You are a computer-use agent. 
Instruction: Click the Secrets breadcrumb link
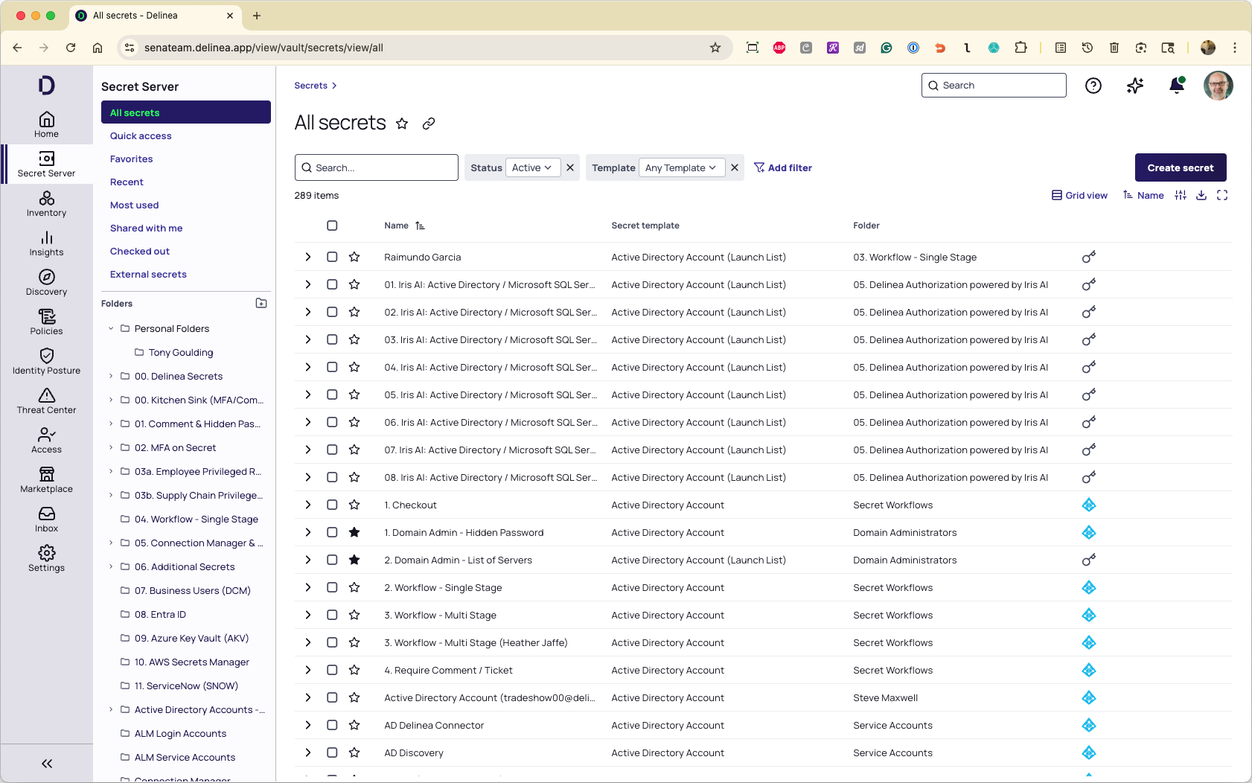[x=311, y=86]
